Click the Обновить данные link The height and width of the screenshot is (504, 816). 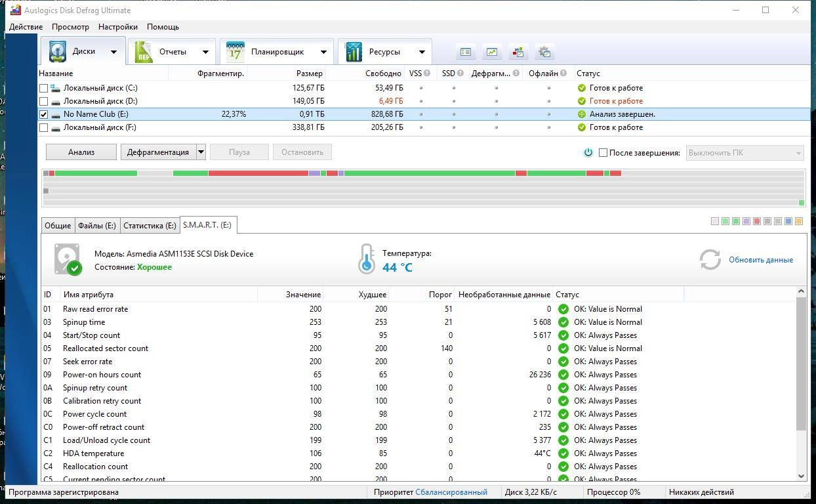pos(761,260)
